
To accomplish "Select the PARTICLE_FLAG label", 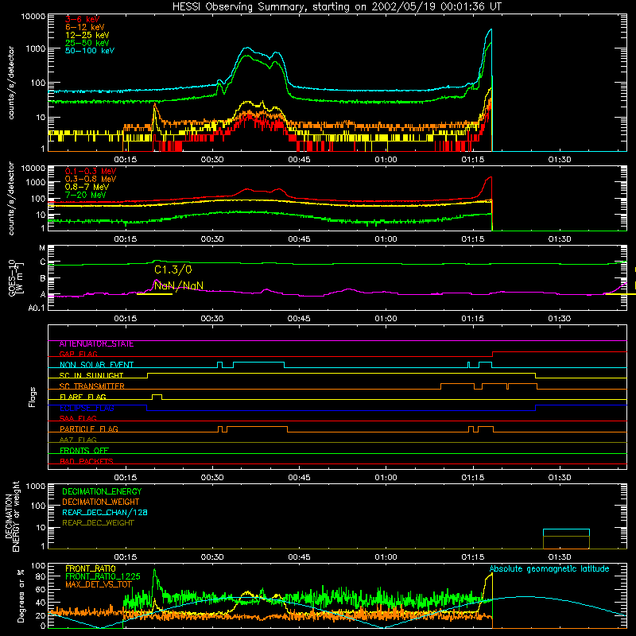I will click(89, 429).
